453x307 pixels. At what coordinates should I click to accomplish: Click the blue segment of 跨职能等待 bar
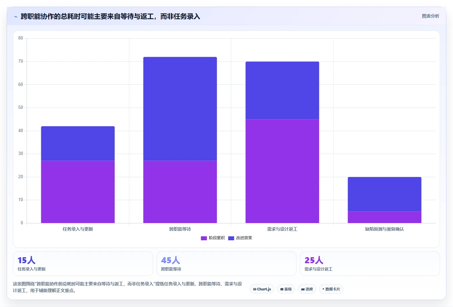pyautogui.click(x=180, y=109)
